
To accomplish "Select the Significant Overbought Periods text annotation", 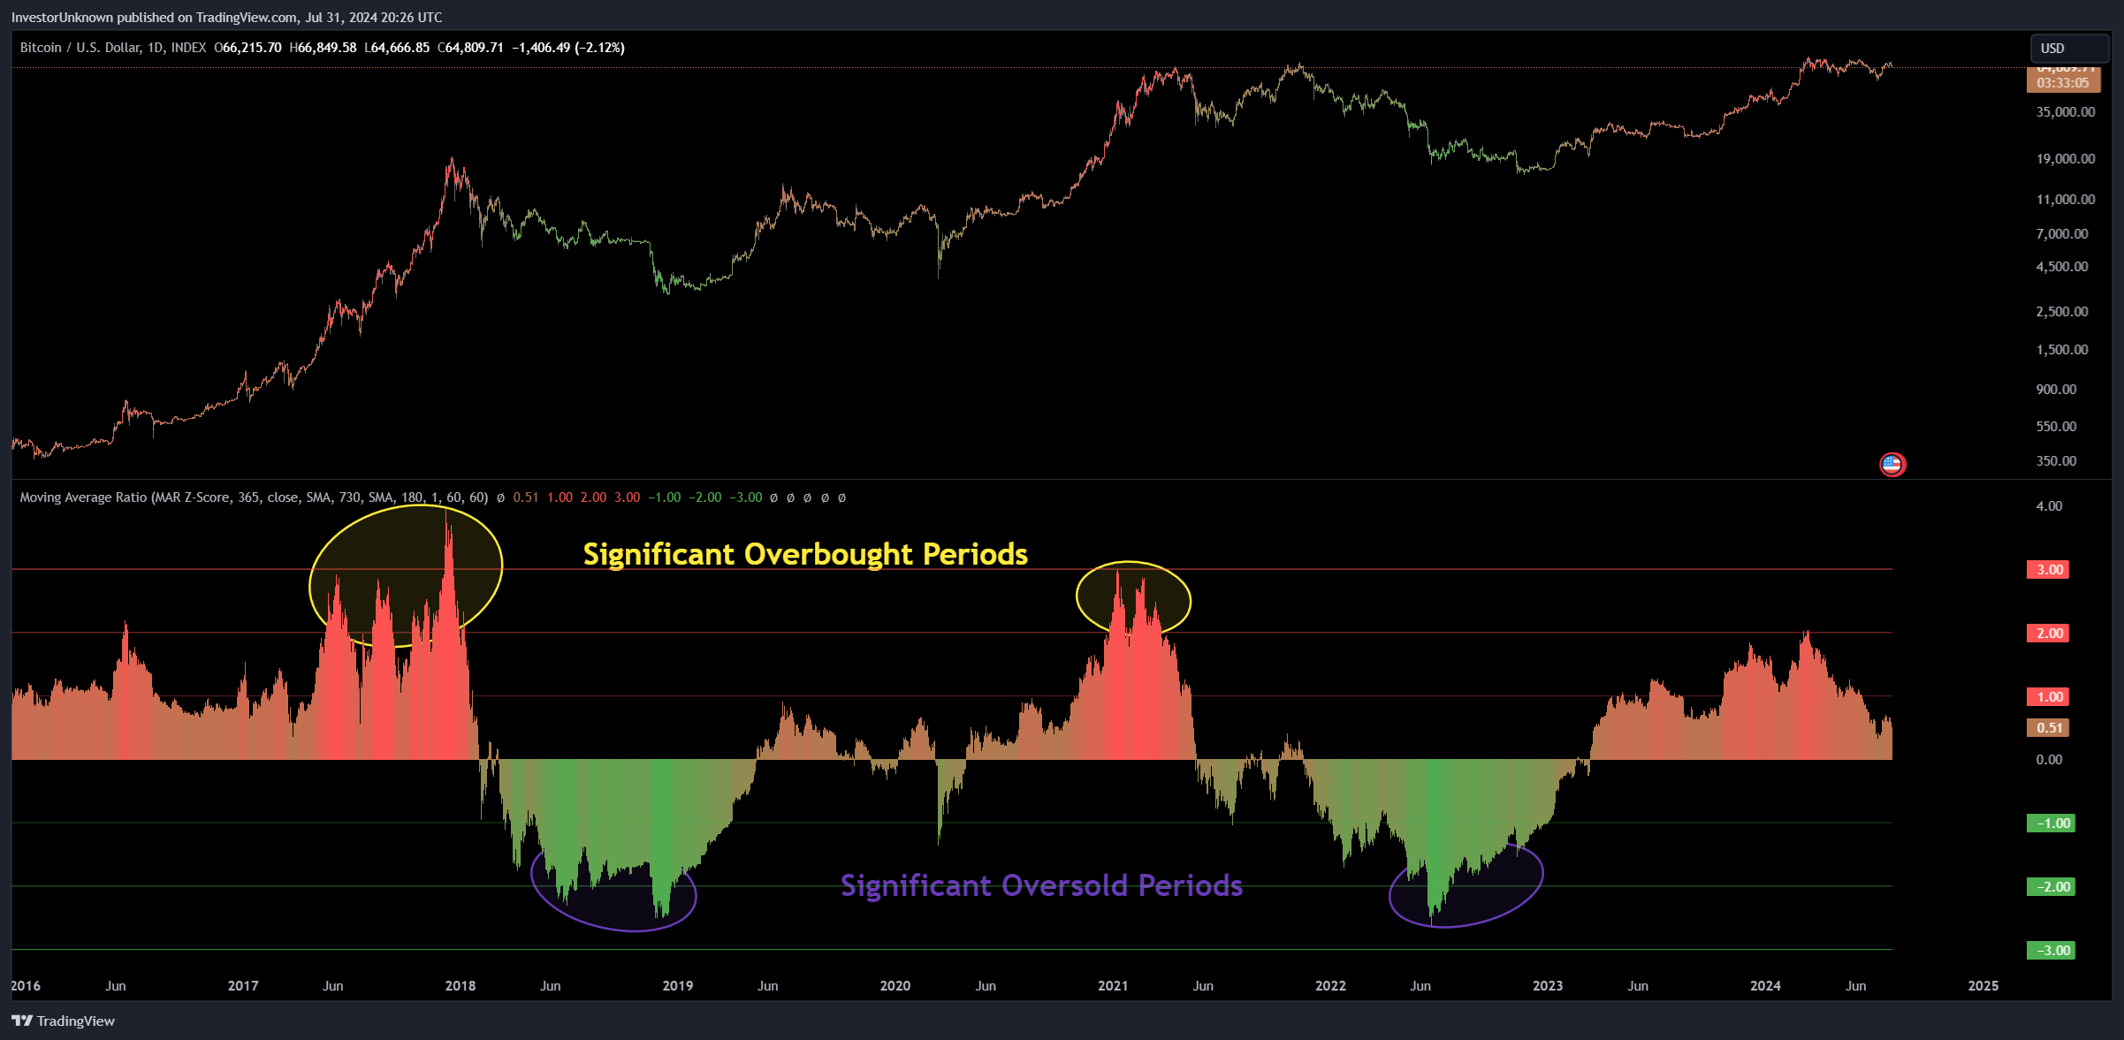I will [805, 554].
